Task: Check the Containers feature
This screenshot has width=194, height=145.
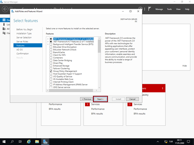Action: click(x=51, y=58)
